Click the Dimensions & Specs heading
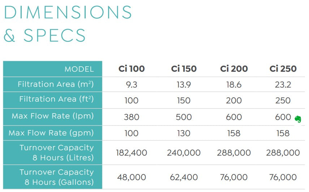This screenshot has height=192, width=309. pyautogui.click(x=68, y=24)
